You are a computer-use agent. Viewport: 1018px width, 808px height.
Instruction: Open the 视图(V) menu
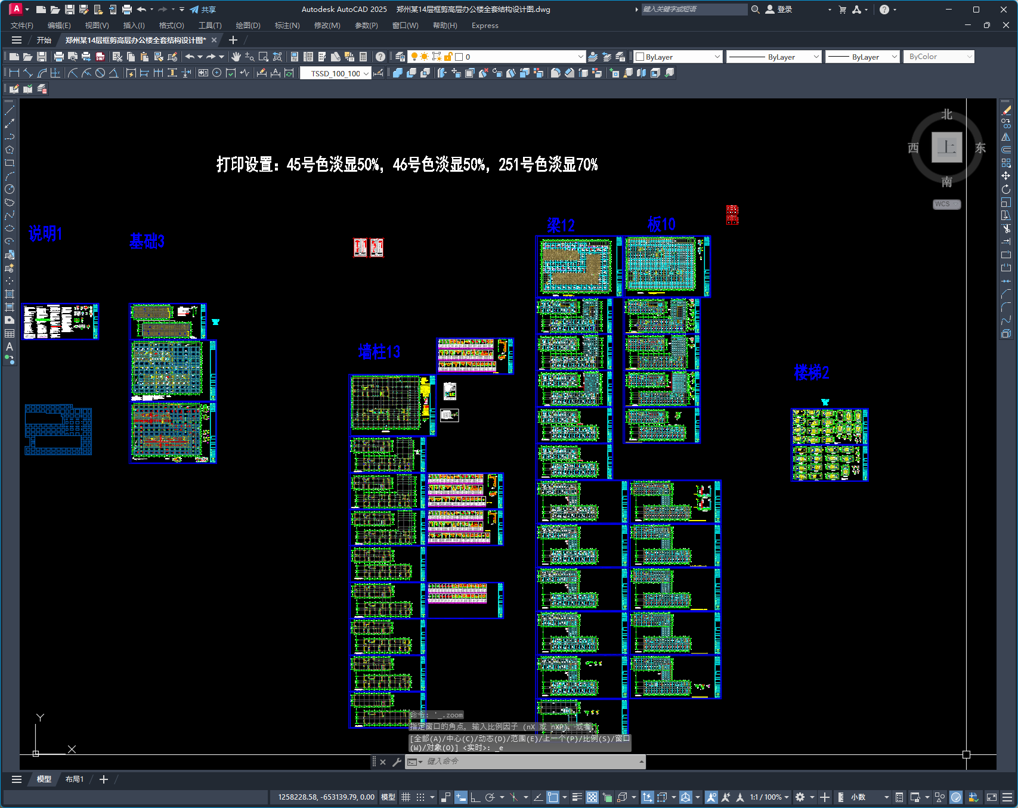[x=97, y=25]
